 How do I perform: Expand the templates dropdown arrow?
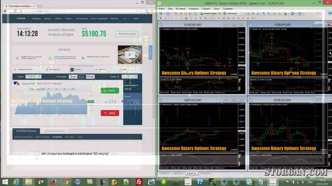point(303,13)
